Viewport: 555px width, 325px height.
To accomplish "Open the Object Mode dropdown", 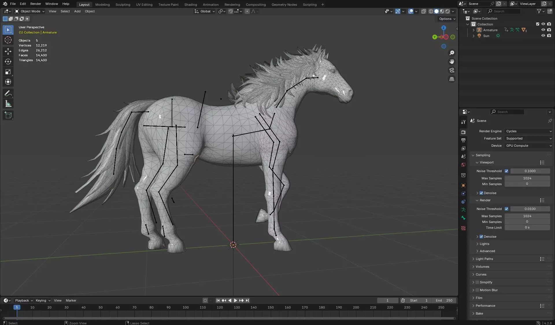I will [30, 11].
